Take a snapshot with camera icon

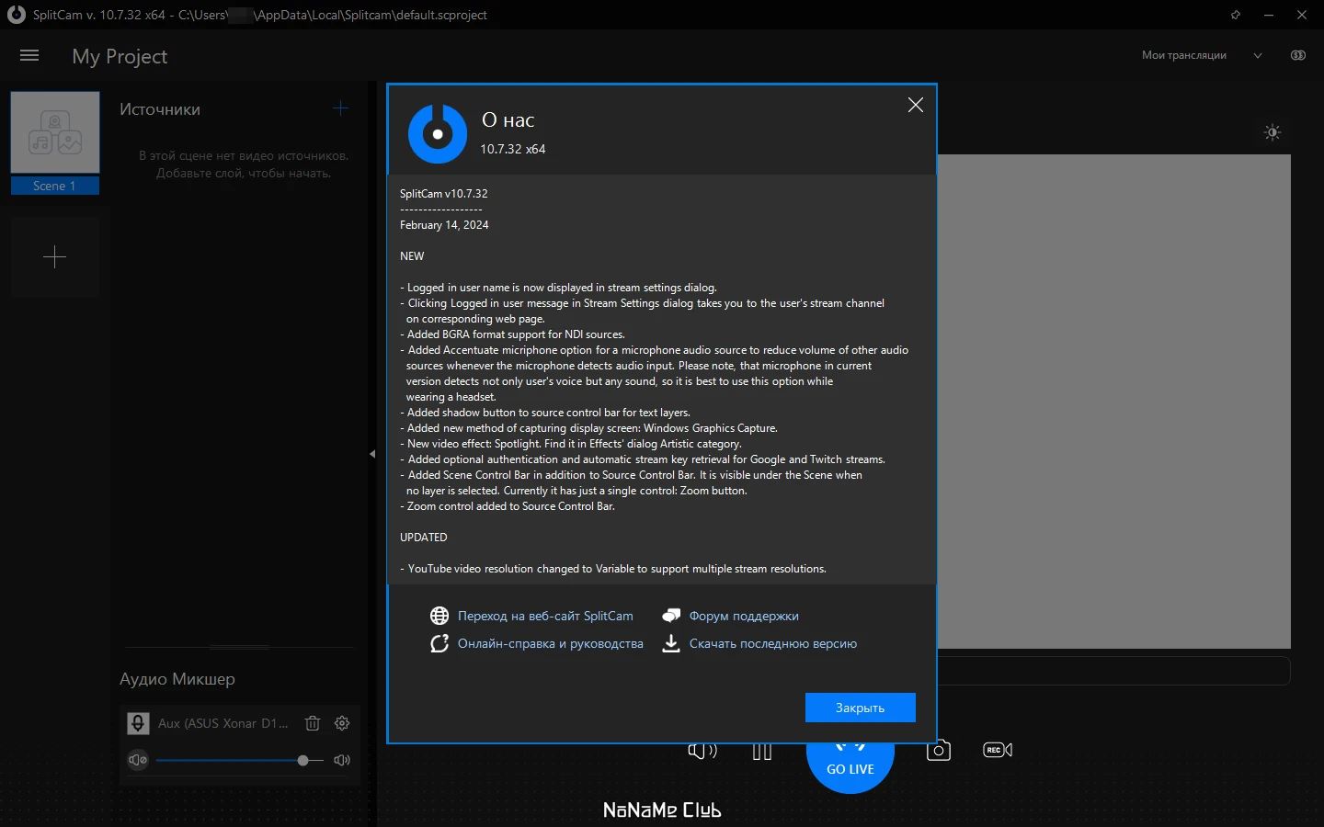[938, 750]
